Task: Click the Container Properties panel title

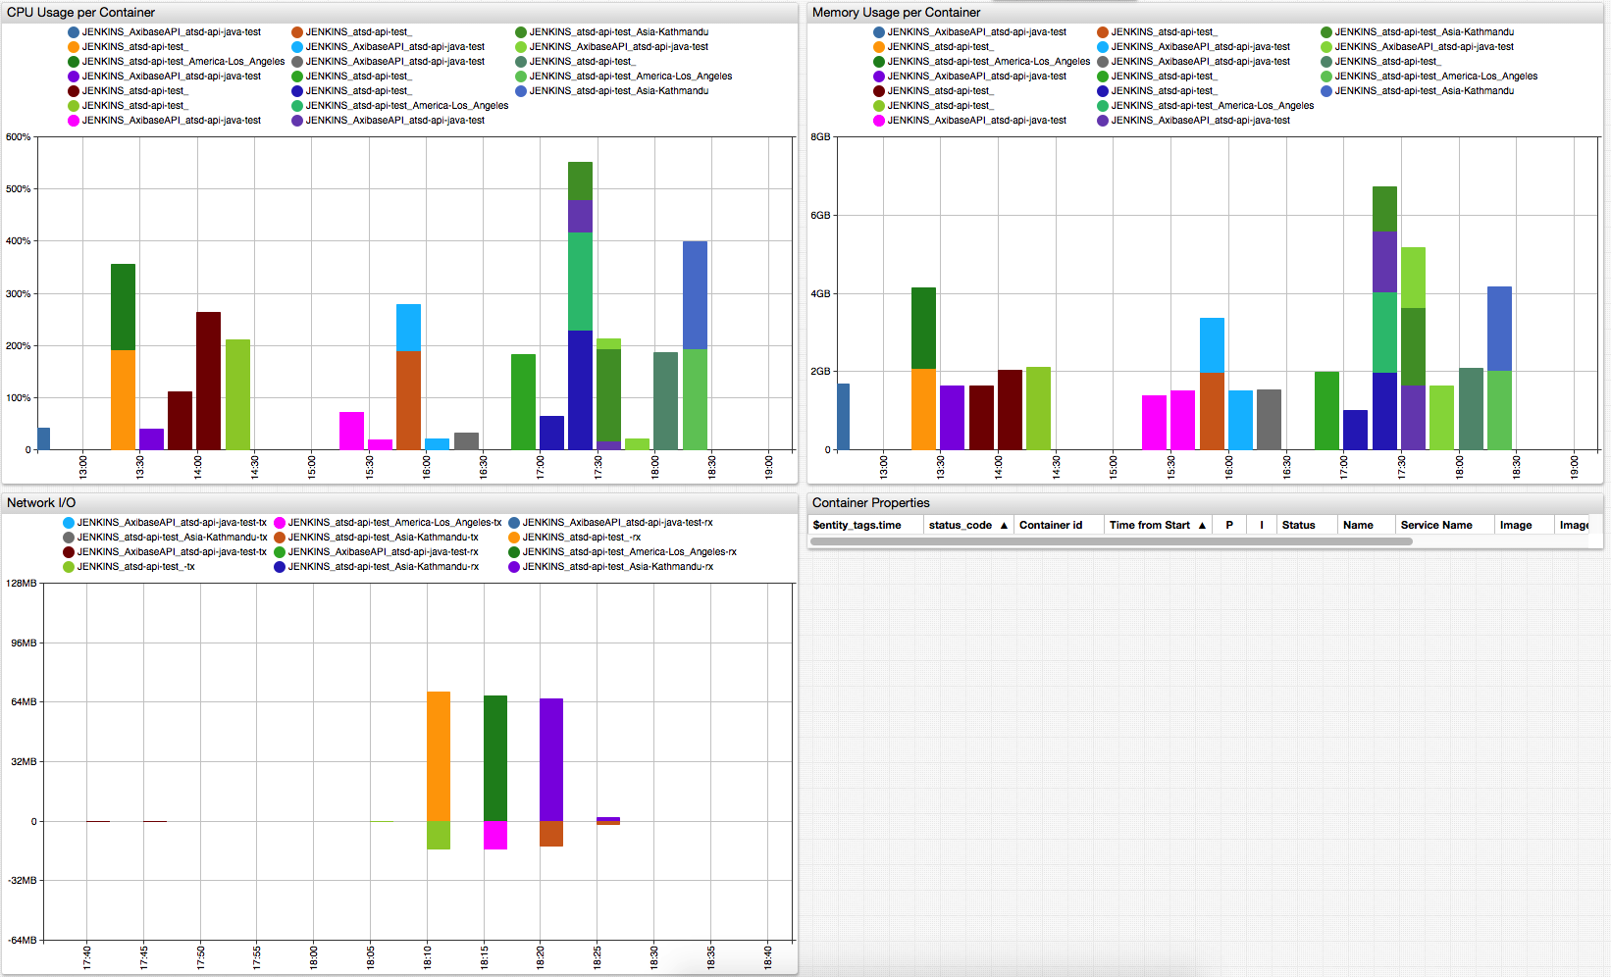Action: click(871, 503)
